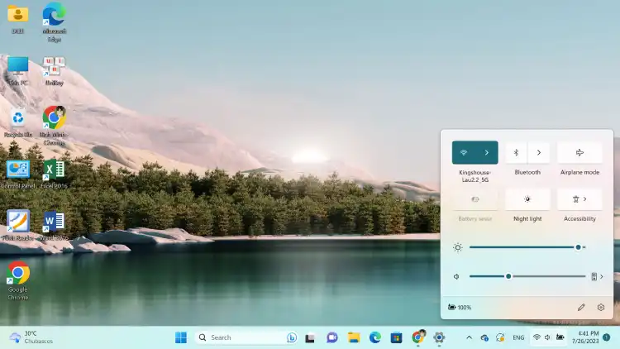
Task: Adjust the brightness slider
Action: click(x=527, y=247)
